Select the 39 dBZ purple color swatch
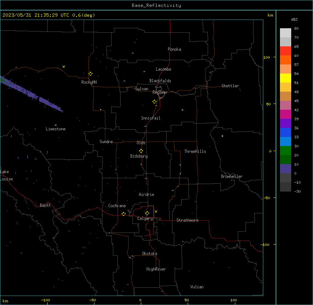This screenshot has height=305, width=313. pos(285,123)
